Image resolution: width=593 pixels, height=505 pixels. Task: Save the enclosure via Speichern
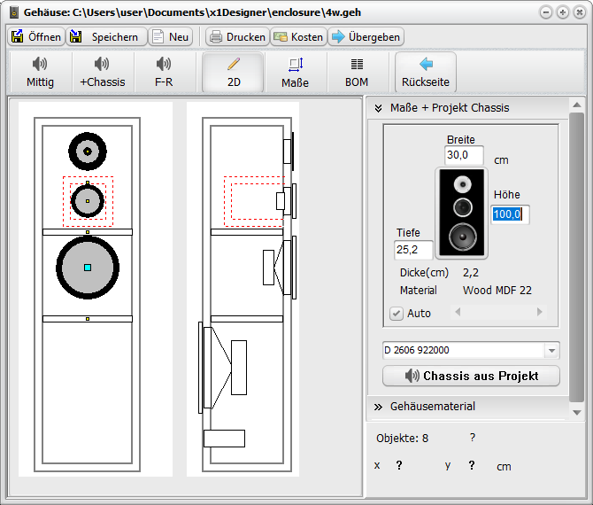(106, 36)
